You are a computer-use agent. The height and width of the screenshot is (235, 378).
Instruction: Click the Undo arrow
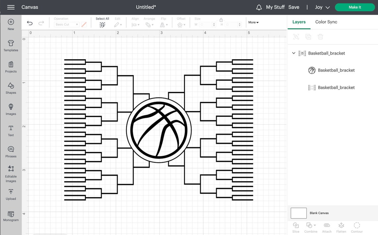tap(30, 23)
